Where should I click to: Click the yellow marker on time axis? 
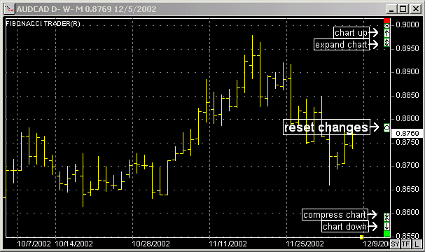(361, 237)
